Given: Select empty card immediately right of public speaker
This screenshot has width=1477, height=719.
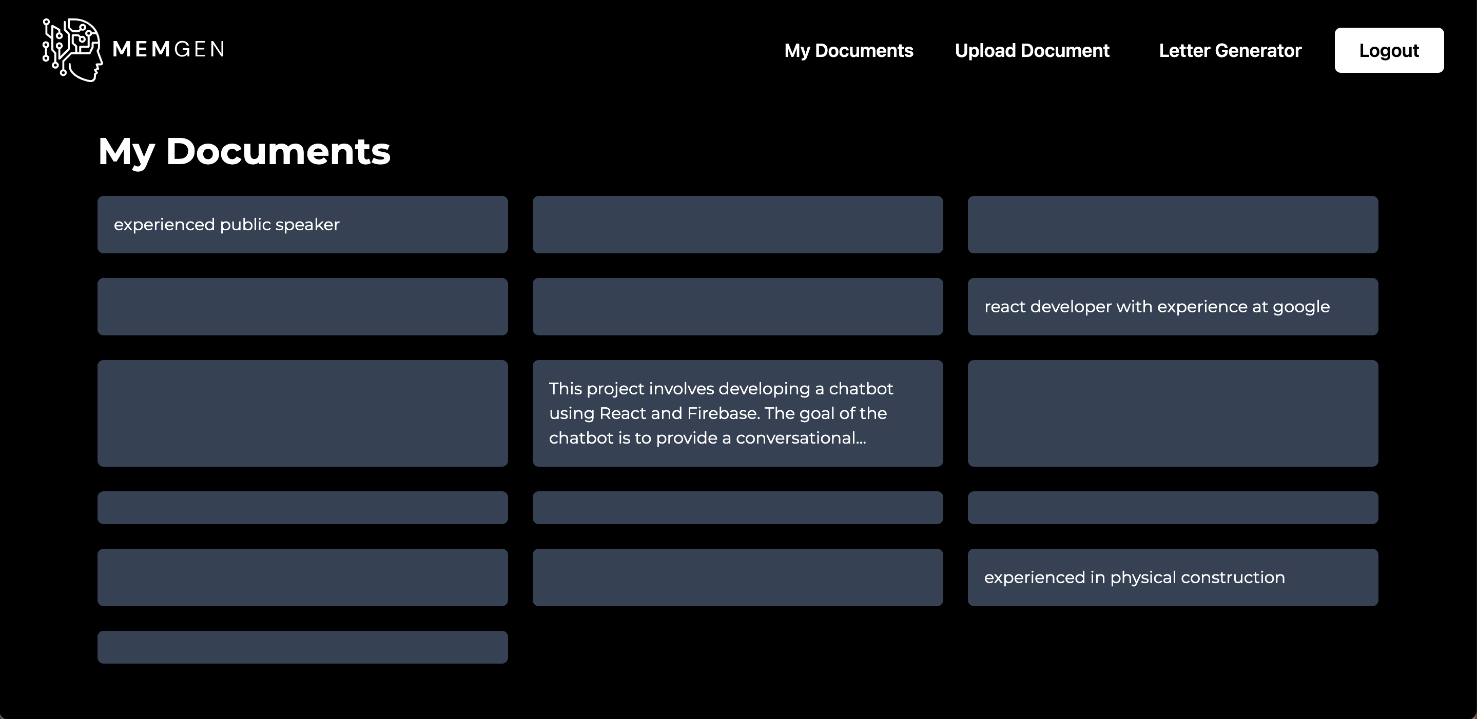Looking at the screenshot, I should (x=737, y=225).
